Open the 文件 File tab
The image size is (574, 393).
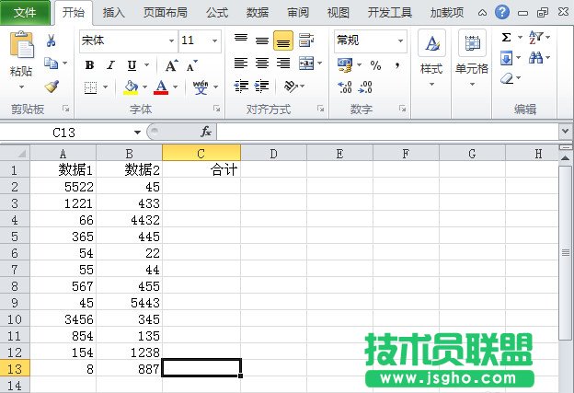25,13
